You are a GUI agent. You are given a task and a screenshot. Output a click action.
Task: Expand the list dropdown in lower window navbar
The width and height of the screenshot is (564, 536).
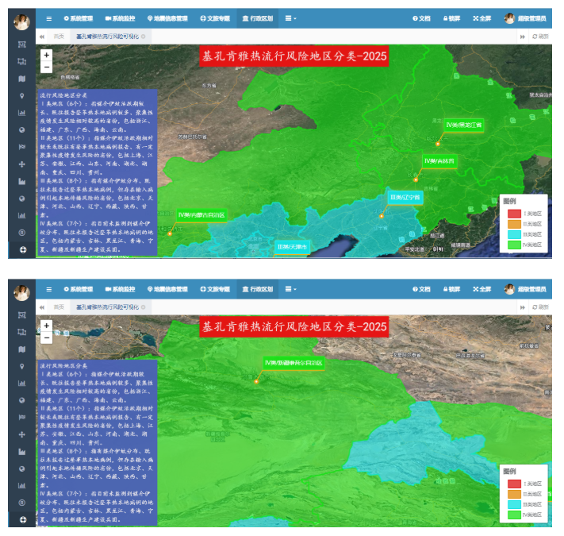pyautogui.click(x=290, y=289)
